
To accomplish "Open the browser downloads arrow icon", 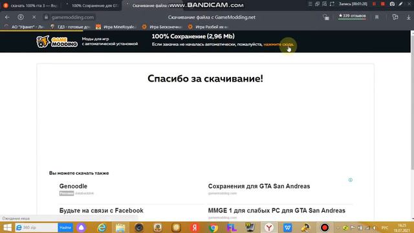I will pyautogui.click(x=408, y=17).
